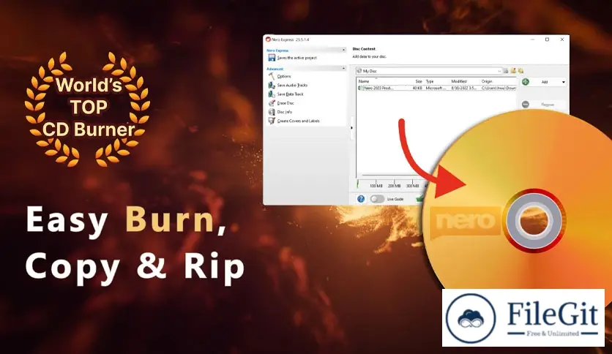This screenshot has width=612, height=354.
Task: Click the up-one-level icon beside My Disc
Action: tap(506, 70)
